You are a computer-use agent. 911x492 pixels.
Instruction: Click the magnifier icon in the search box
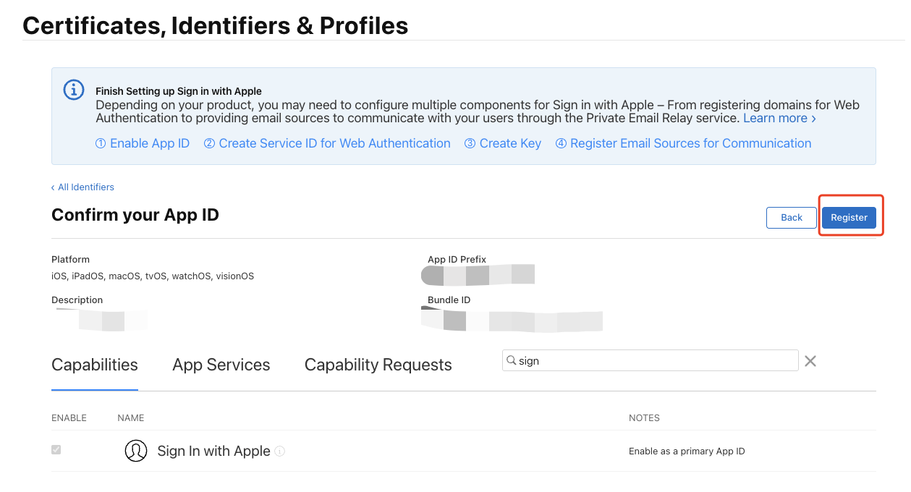coord(511,360)
